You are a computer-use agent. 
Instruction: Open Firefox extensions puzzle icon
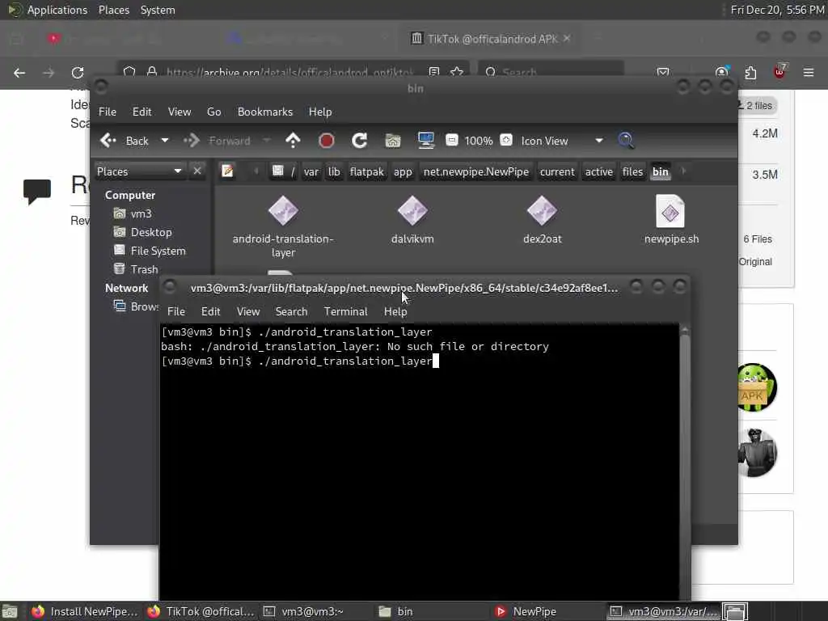[750, 72]
